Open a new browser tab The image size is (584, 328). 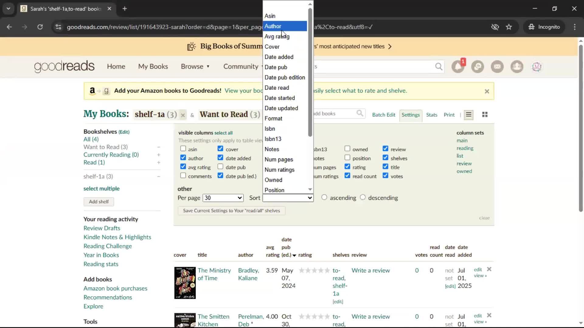pyautogui.click(x=125, y=9)
